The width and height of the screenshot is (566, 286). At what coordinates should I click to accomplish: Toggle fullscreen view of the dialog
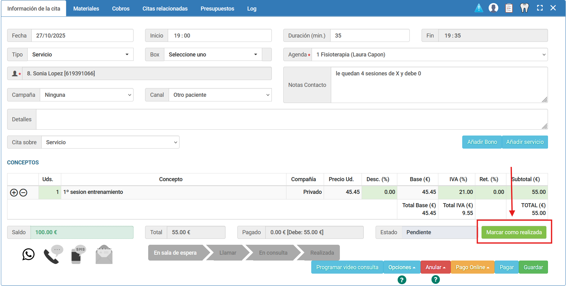pyautogui.click(x=540, y=8)
